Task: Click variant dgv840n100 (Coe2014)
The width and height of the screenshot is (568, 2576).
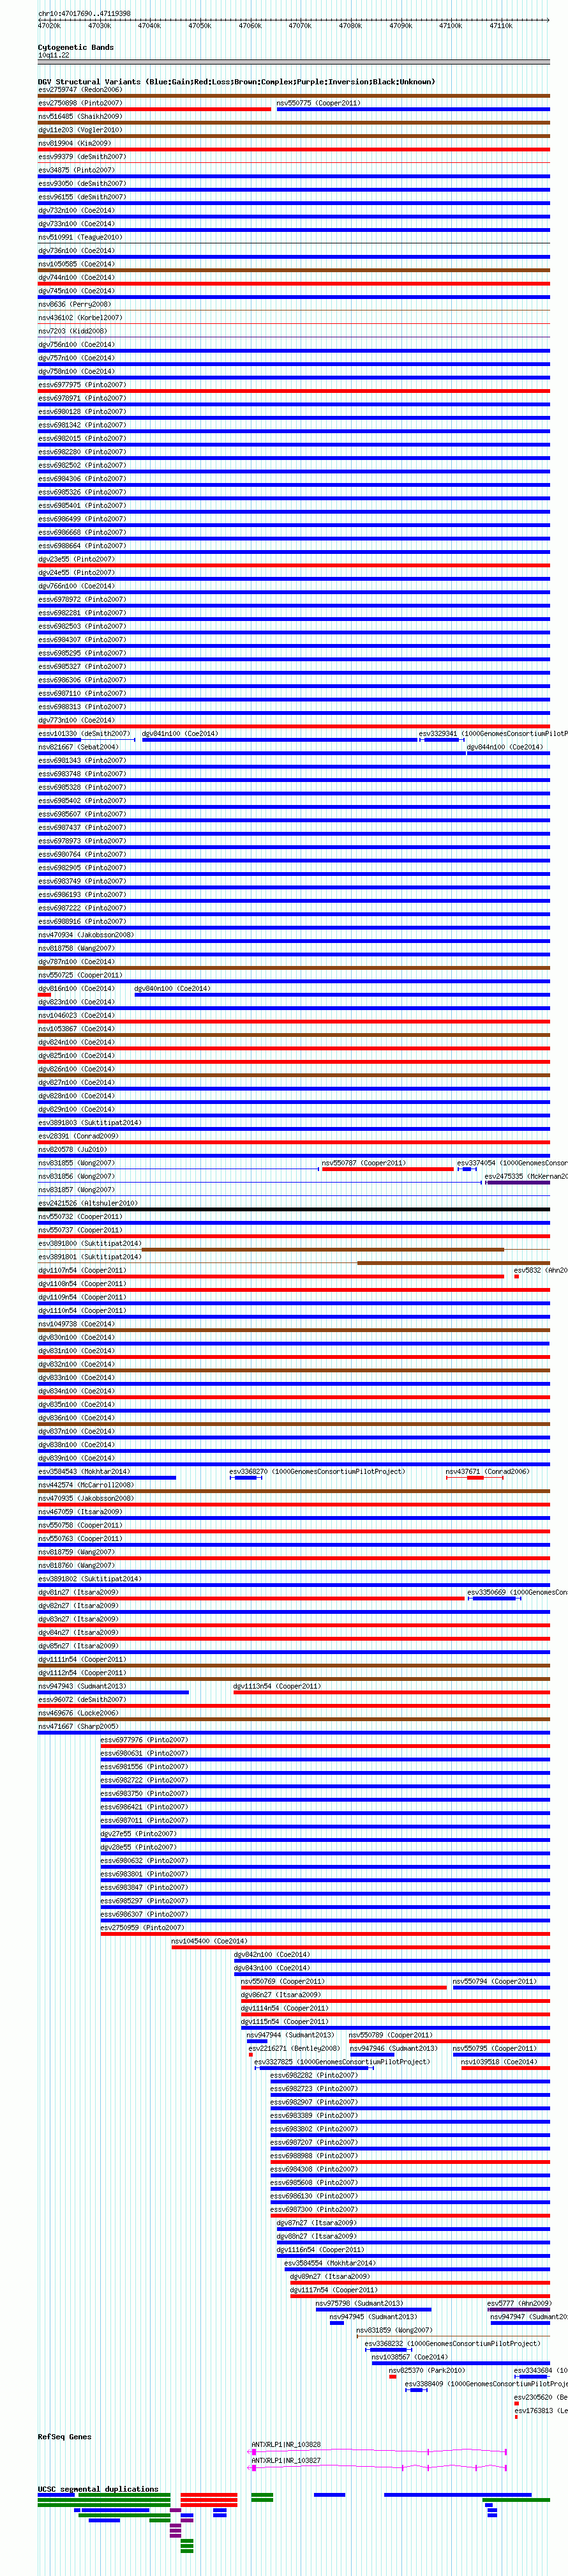Action: coord(172,989)
